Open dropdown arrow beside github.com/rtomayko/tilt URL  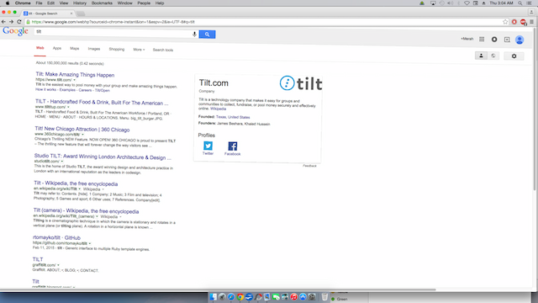pyautogui.click(x=90, y=243)
